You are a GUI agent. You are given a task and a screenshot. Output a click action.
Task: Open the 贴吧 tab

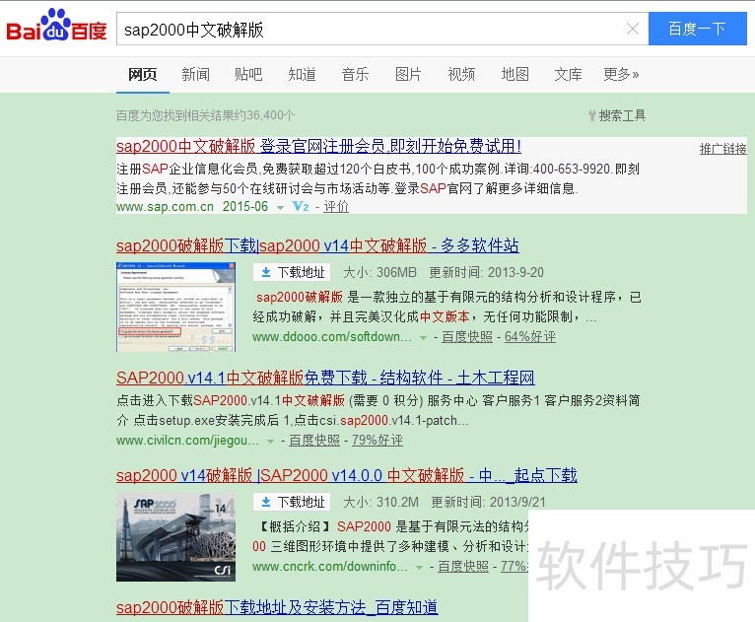click(x=248, y=74)
